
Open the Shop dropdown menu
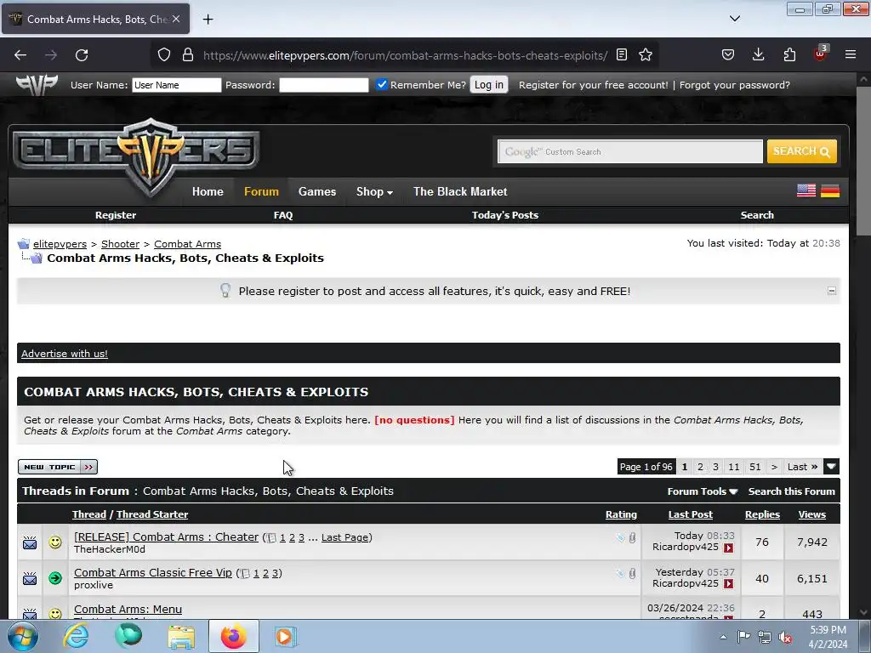[x=374, y=191]
